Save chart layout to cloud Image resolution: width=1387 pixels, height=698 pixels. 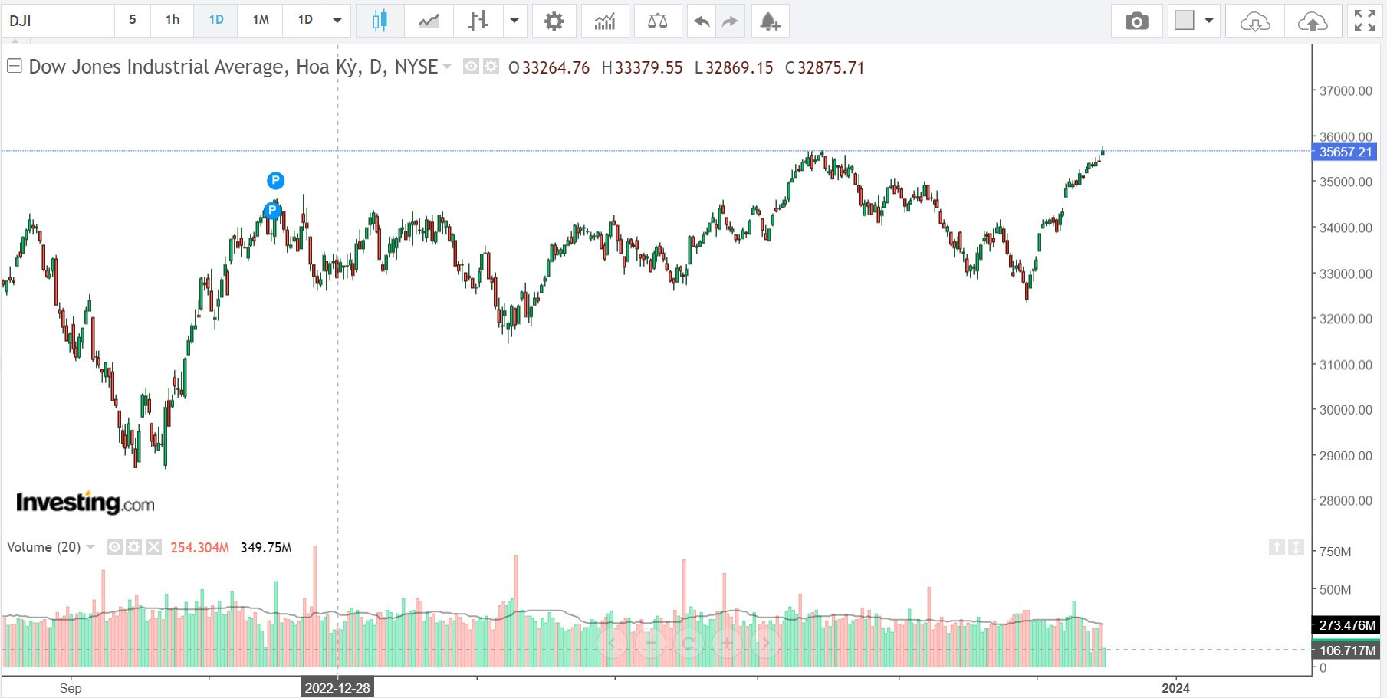tap(1312, 21)
